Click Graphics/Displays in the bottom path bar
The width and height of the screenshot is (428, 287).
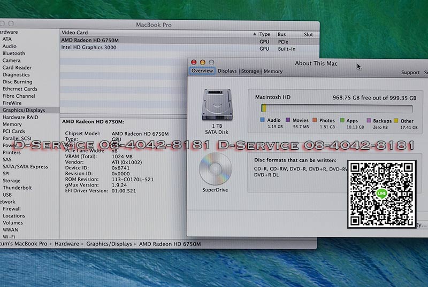pyautogui.click(x=109, y=244)
